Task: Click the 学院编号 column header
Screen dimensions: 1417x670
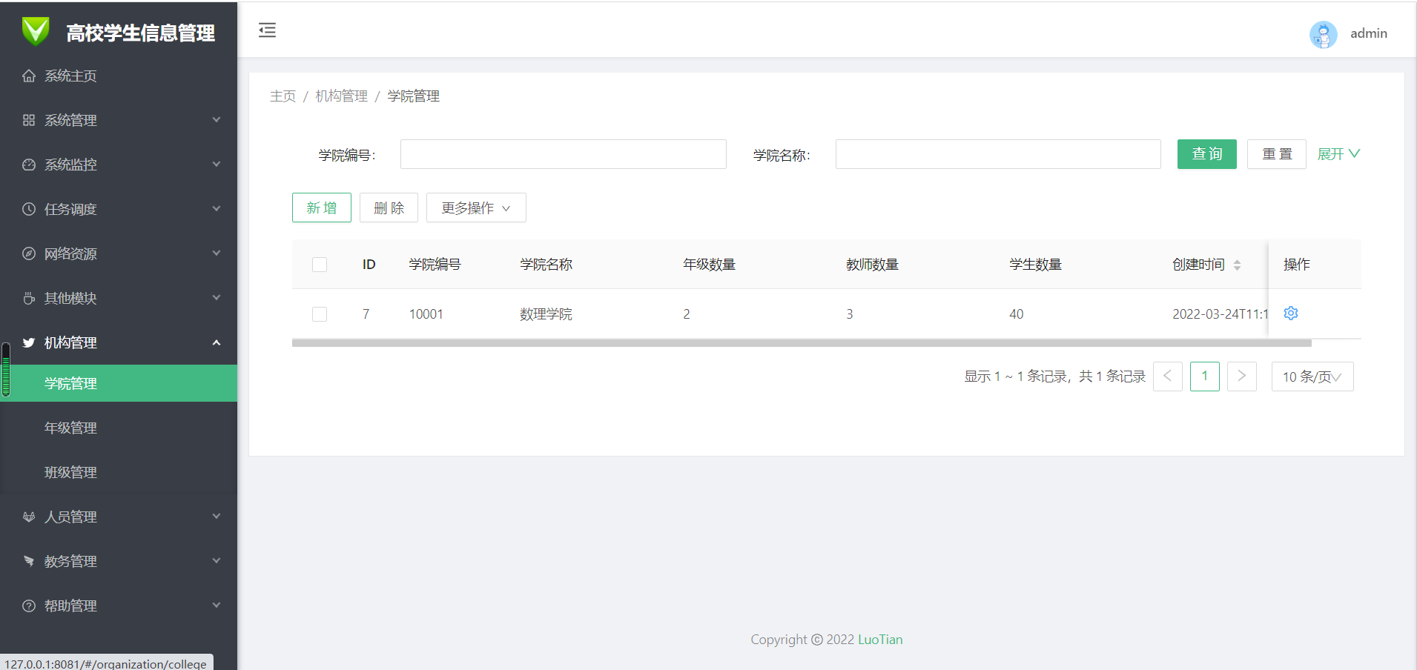Action: coord(435,265)
